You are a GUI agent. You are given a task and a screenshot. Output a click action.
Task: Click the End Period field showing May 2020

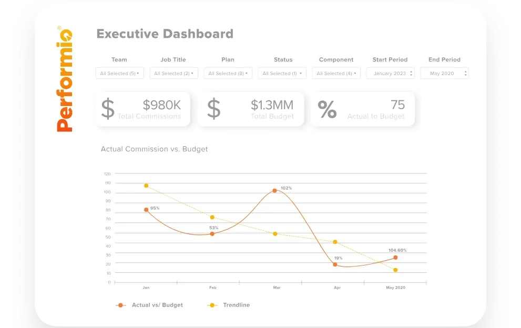[444, 73]
